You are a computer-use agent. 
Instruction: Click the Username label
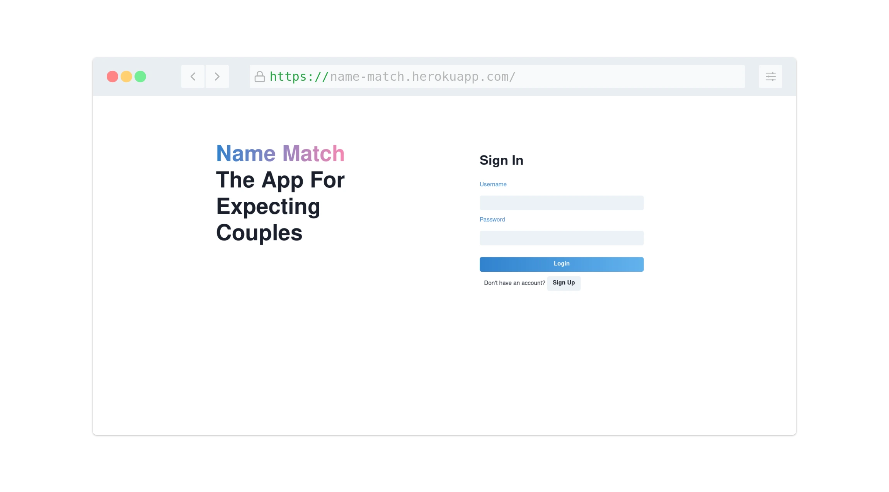pos(493,184)
